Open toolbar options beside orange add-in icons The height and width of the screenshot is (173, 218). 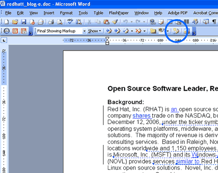[x=31, y=31]
